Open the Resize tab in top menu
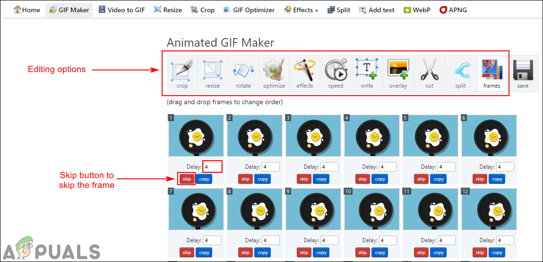Viewport: 543px width, 262px height. 168,10
